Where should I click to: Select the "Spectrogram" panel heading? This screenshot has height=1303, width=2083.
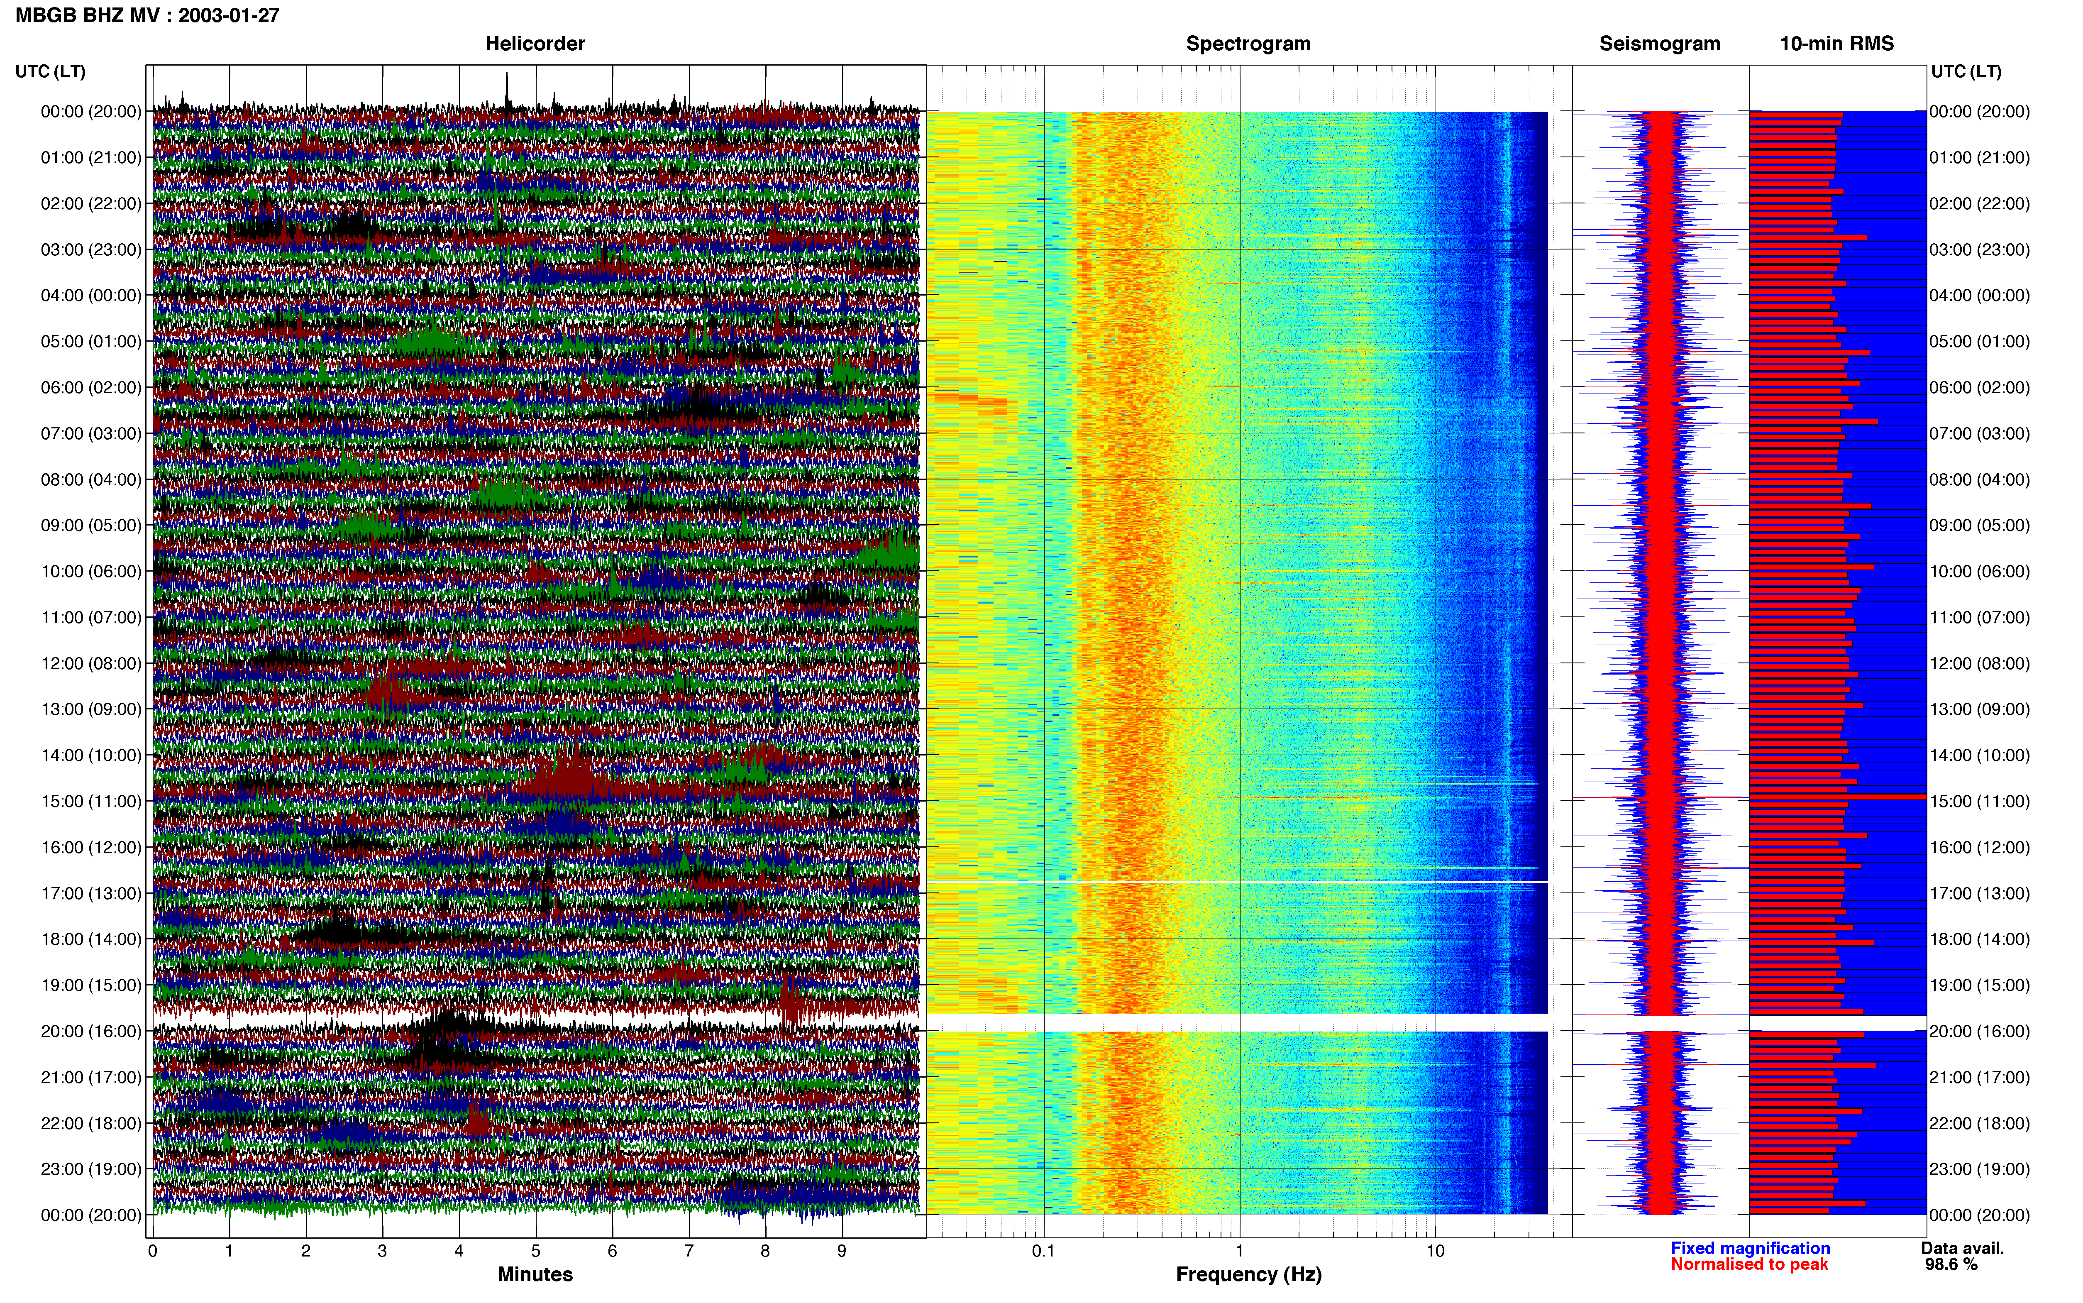(1248, 43)
